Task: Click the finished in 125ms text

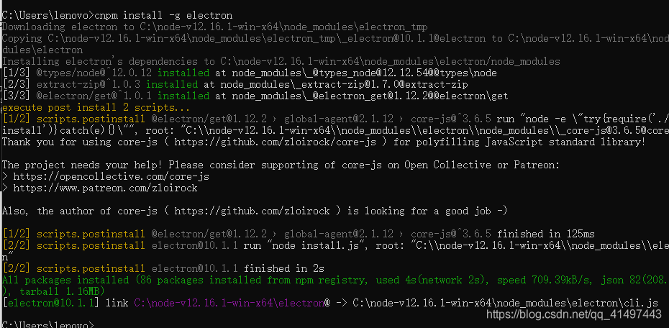Action: (546, 234)
